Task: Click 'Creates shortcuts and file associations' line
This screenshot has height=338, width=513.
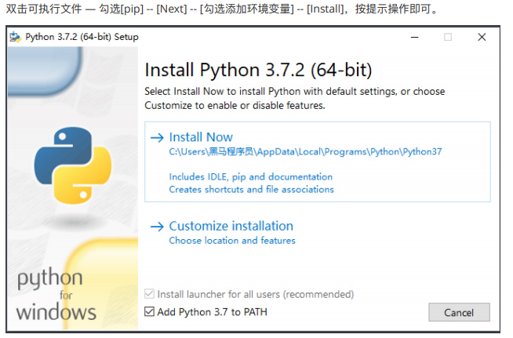Action: [251, 189]
